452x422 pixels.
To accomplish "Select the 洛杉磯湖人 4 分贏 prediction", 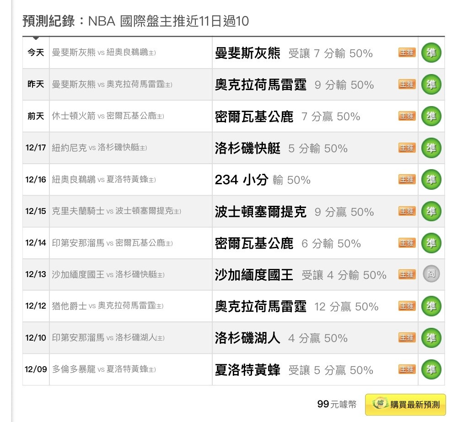I will click(281, 338).
